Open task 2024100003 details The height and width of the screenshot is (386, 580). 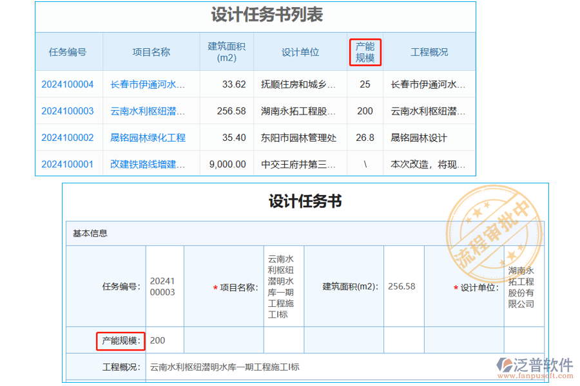point(68,111)
